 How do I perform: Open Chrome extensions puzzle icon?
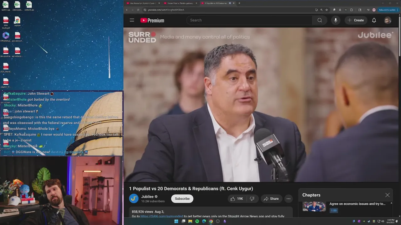click(351, 10)
